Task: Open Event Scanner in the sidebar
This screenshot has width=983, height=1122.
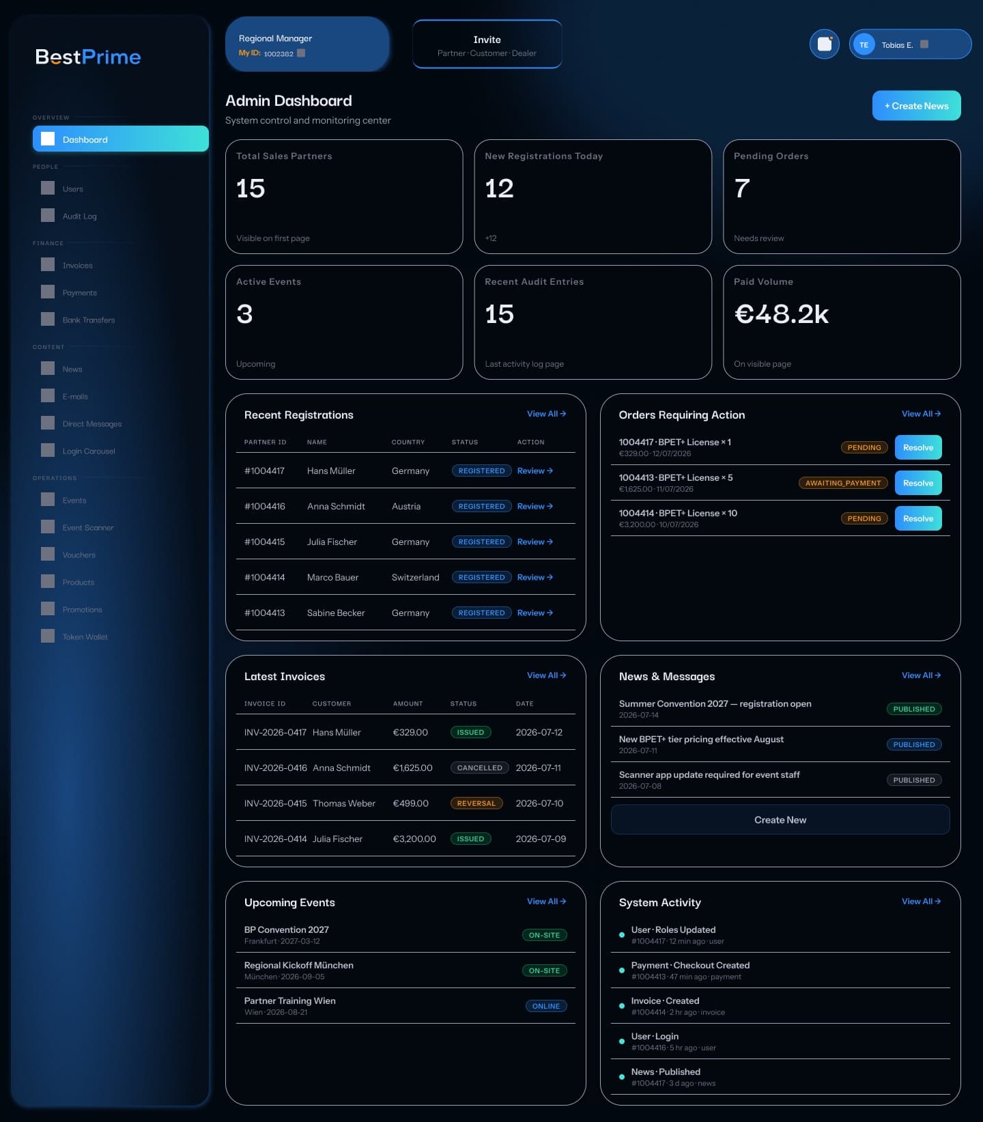Action: (x=121, y=527)
